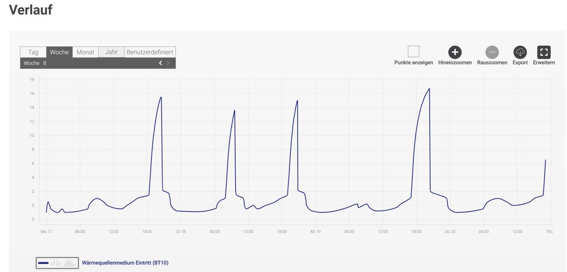Choose area chart style in legend

[x=70, y=263]
